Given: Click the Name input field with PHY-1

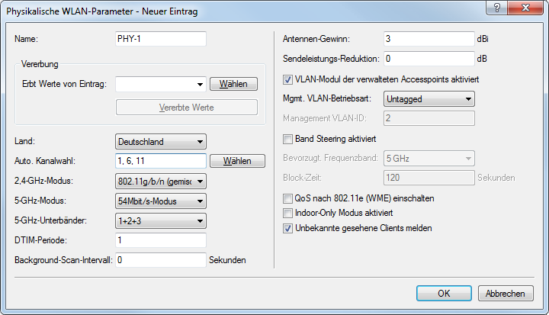Looking at the screenshot, I should click(x=161, y=37).
